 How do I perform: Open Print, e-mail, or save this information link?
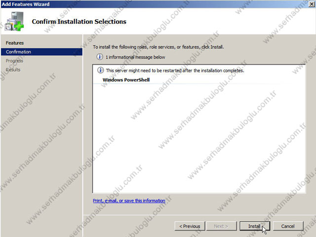(x=129, y=200)
